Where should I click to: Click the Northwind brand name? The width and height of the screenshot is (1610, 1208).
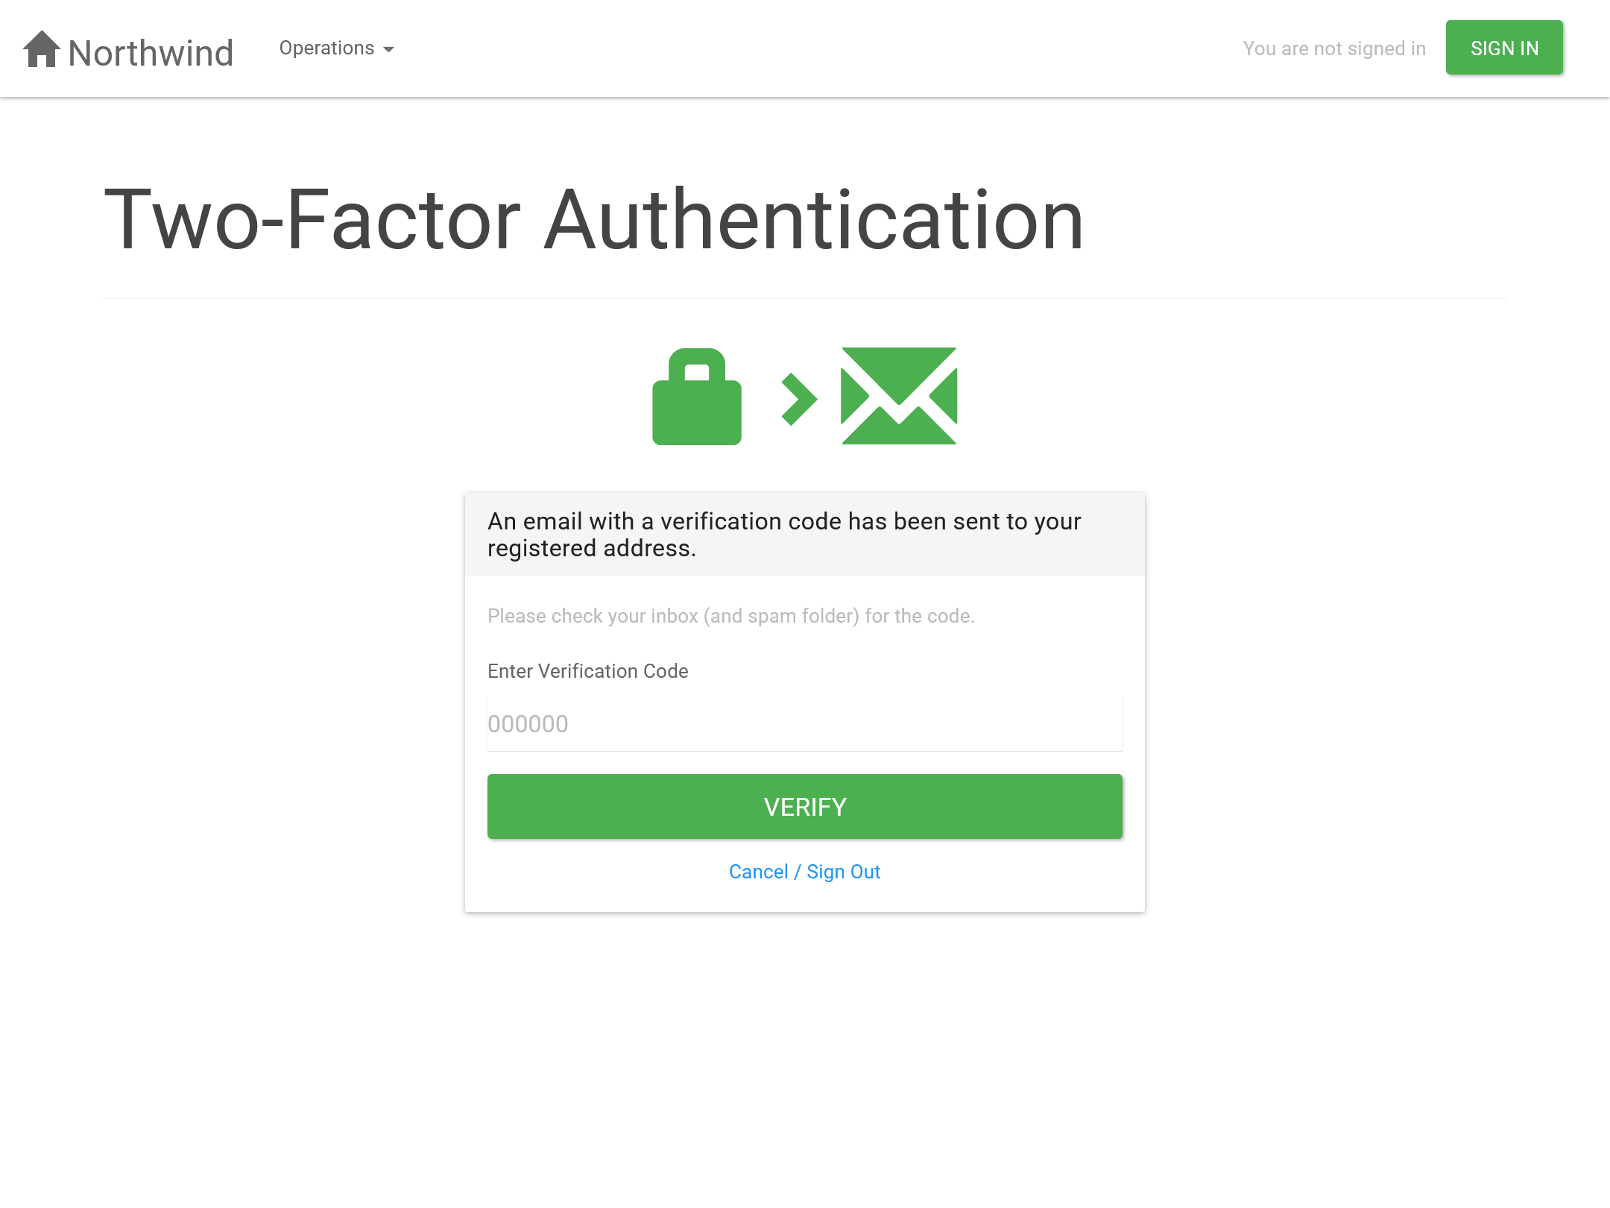[x=151, y=53]
